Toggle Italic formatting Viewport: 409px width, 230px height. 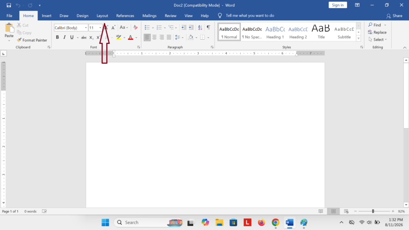tap(64, 37)
